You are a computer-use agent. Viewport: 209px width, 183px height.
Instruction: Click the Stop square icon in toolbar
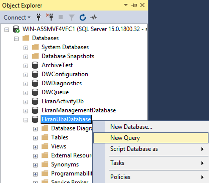point(61,17)
